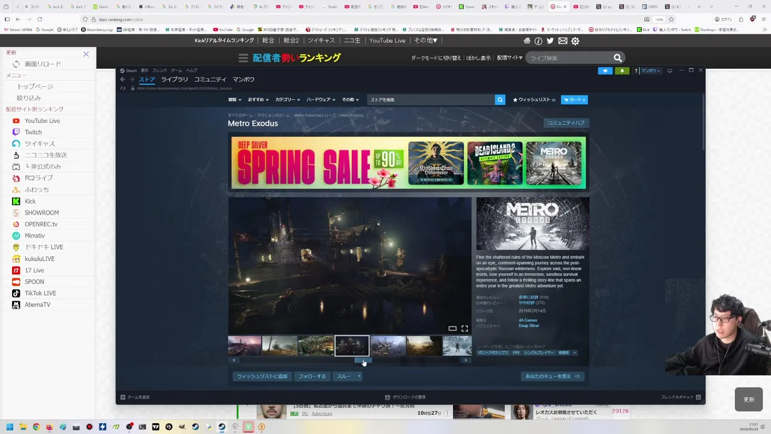Click ポストアポカリプス tag
The width and height of the screenshot is (771, 434).
point(493,353)
